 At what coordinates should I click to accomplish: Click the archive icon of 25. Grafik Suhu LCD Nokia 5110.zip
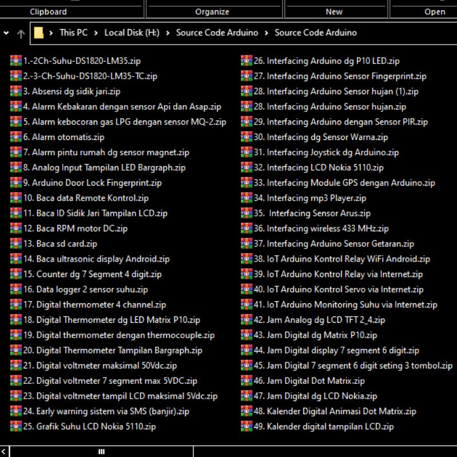coord(15,427)
